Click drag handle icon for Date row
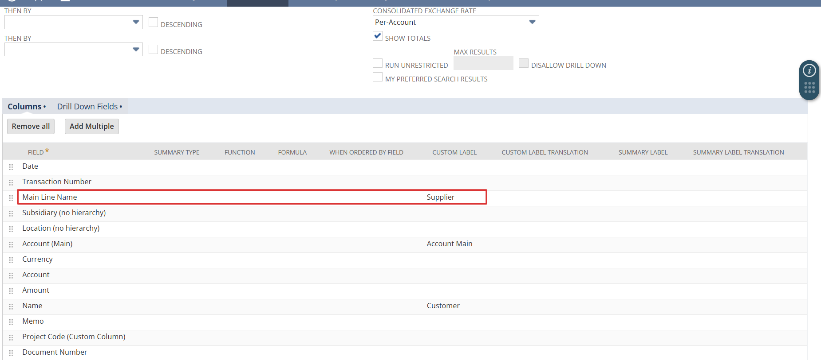This screenshot has width=821, height=360. point(11,167)
